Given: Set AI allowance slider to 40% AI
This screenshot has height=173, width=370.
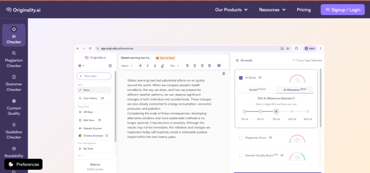Looking at the screenshot, I should point(308,112).
